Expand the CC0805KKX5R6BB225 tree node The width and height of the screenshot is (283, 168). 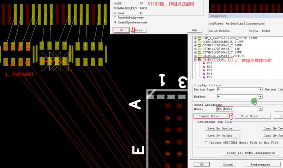[195, 42]
